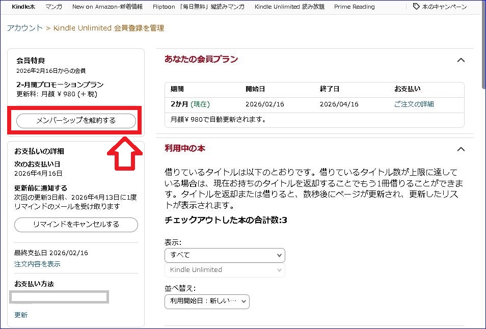Click the お支払い column header
This screenshot has height=329, width=486.
coord(407,89)
